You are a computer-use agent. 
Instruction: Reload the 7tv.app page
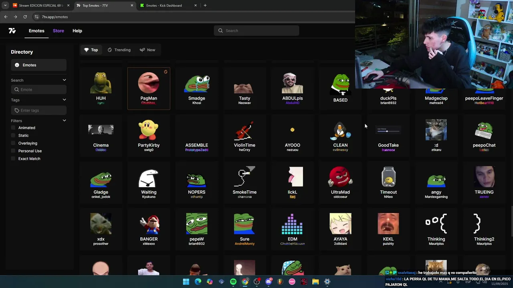tap(25, 17)
